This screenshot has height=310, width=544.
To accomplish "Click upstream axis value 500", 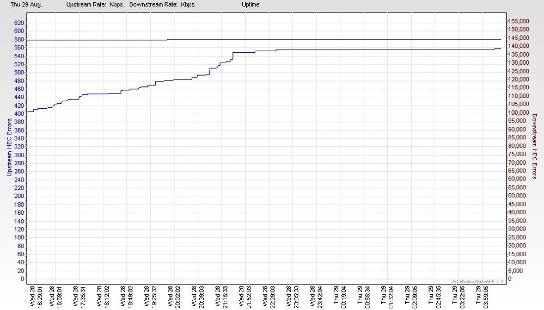I will tap(19, 72).
